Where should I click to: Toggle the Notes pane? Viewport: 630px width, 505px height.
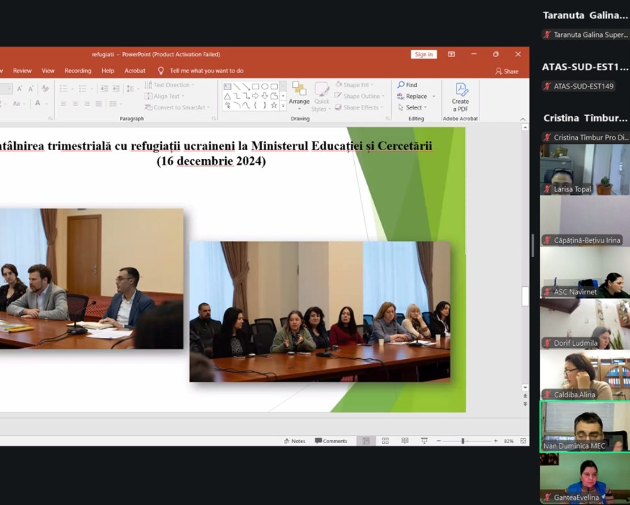[295, 441]
